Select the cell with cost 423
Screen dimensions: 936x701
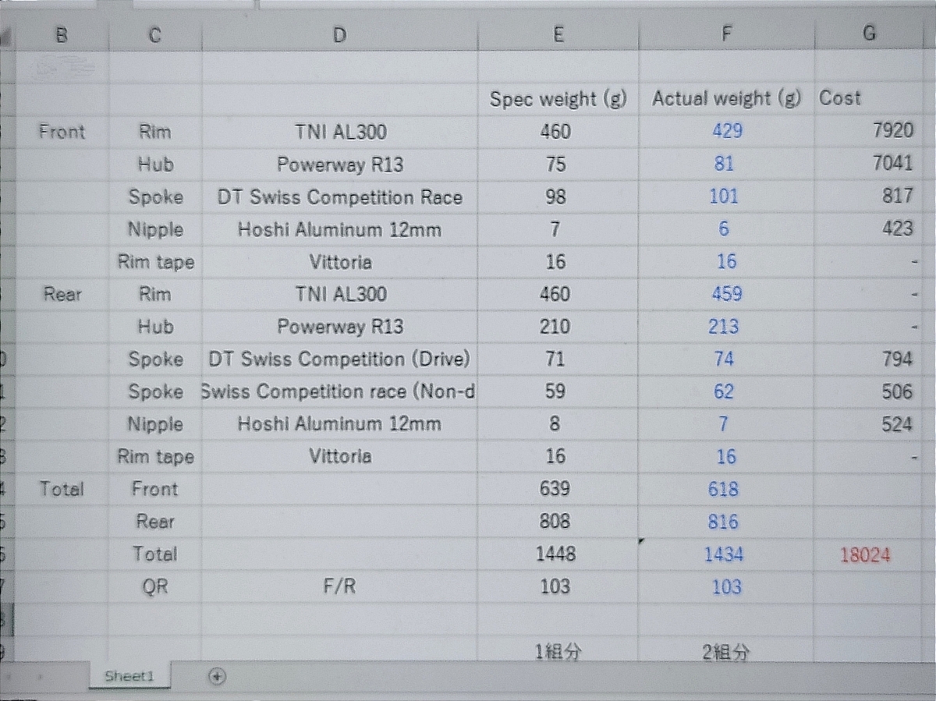point(870,229)
